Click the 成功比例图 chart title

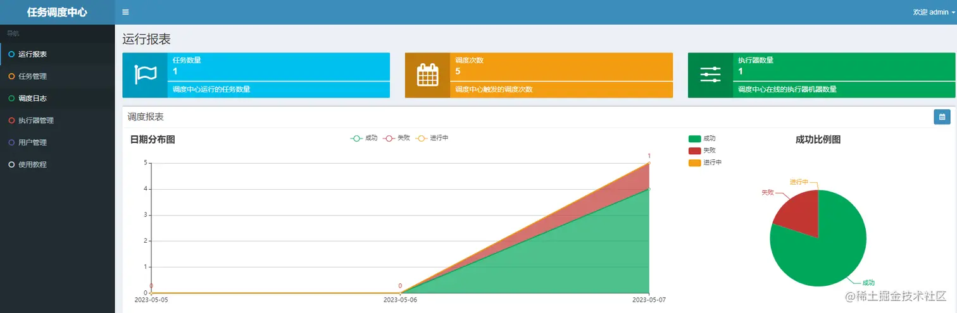(818, 140)
